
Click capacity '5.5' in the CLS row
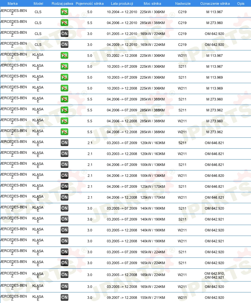pyautogui.click(x=90, y=23)
